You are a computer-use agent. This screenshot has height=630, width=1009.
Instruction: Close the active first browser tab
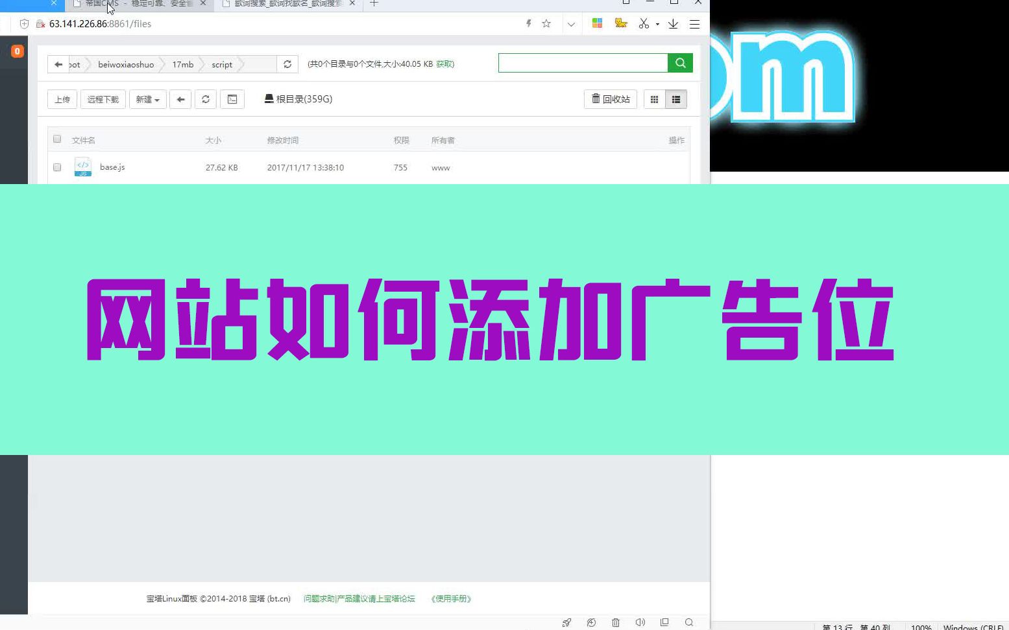click(54, 3)
